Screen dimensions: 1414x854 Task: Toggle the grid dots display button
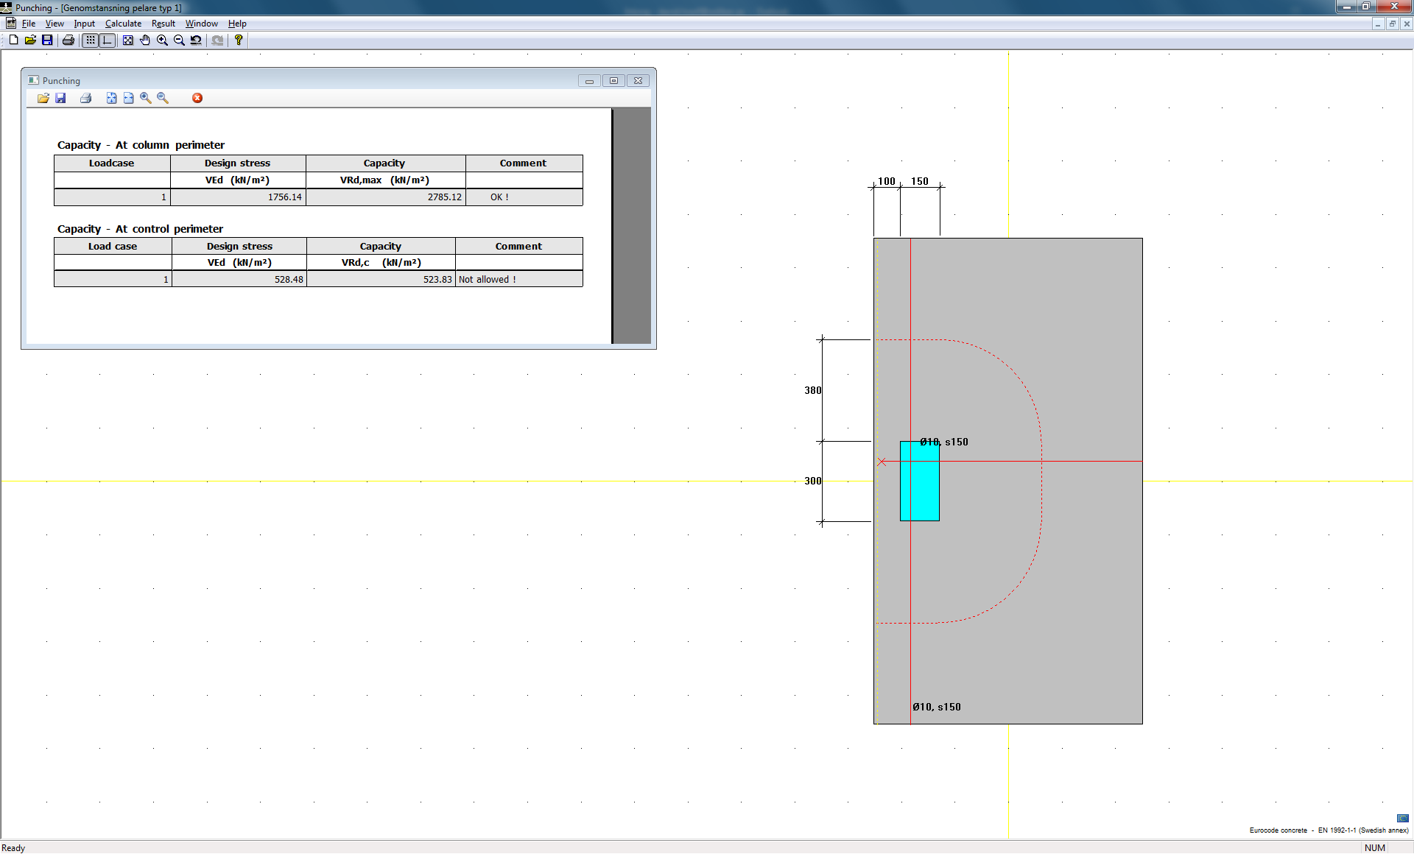pyautogui.click(x=90, y=40)
